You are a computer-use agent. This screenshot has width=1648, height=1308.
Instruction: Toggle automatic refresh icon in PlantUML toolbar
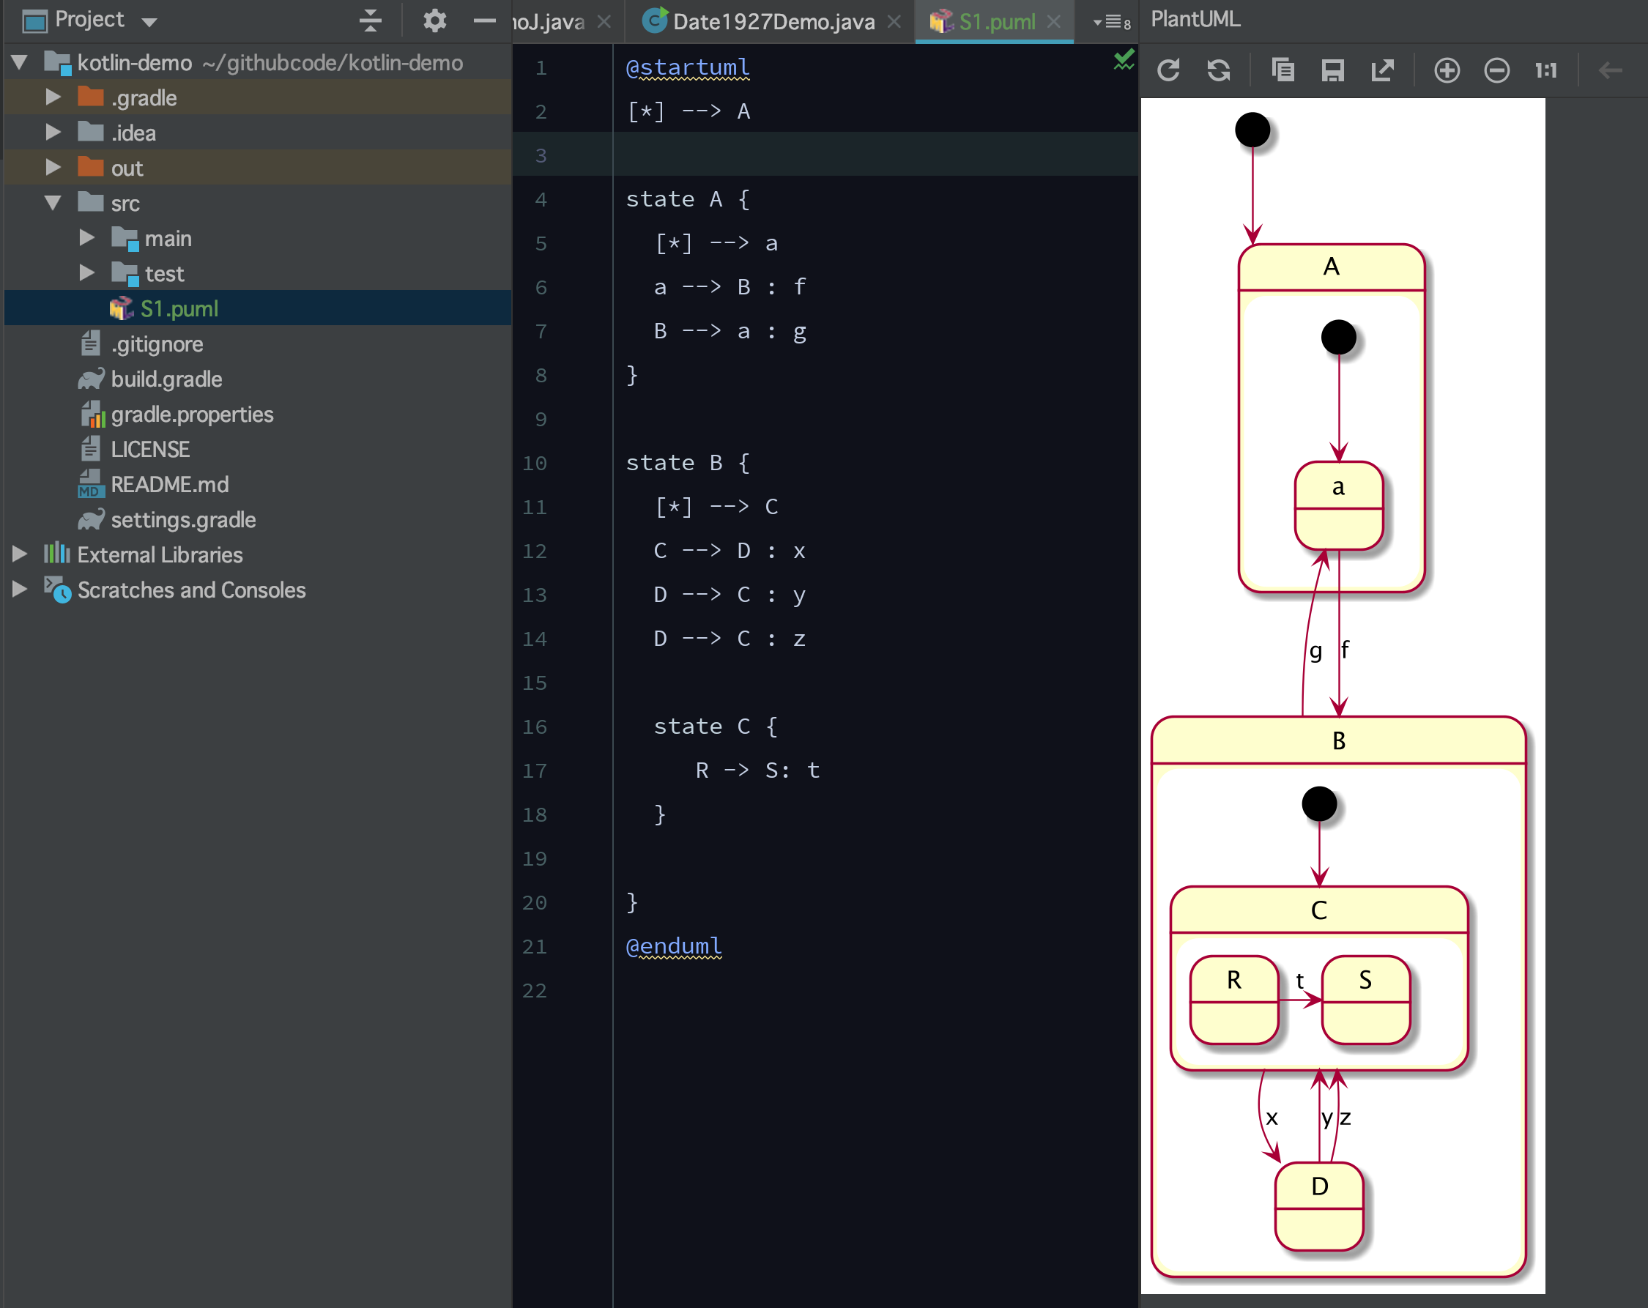click(1218, 70)
